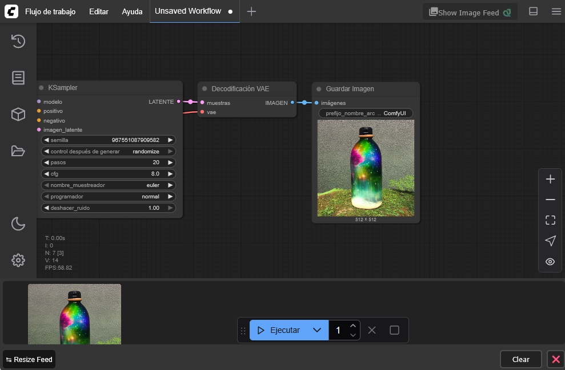Viewport: 565px width, 370px height.
Task: Open the programador normal dropdown
Action: click(x=109, y=197)
